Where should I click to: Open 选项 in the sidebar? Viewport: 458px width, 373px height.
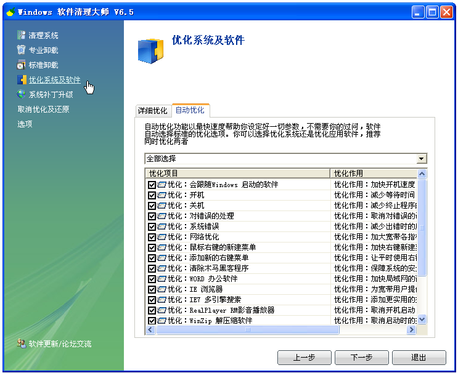[x=25, y=124]
